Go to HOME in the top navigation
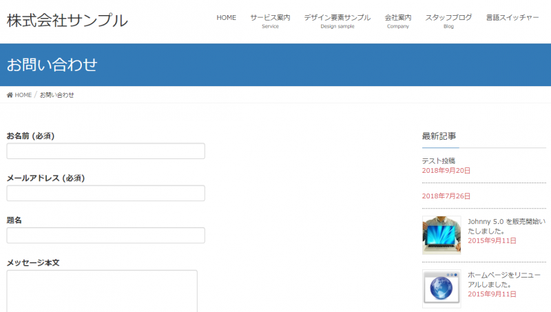Screen dimensions: 551x312 (x=226, y=18)
